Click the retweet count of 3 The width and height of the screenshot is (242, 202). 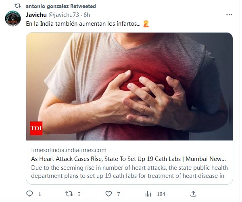79,194
